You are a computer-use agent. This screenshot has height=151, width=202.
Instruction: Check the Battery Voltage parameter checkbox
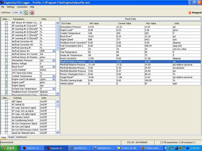(6, 64)
